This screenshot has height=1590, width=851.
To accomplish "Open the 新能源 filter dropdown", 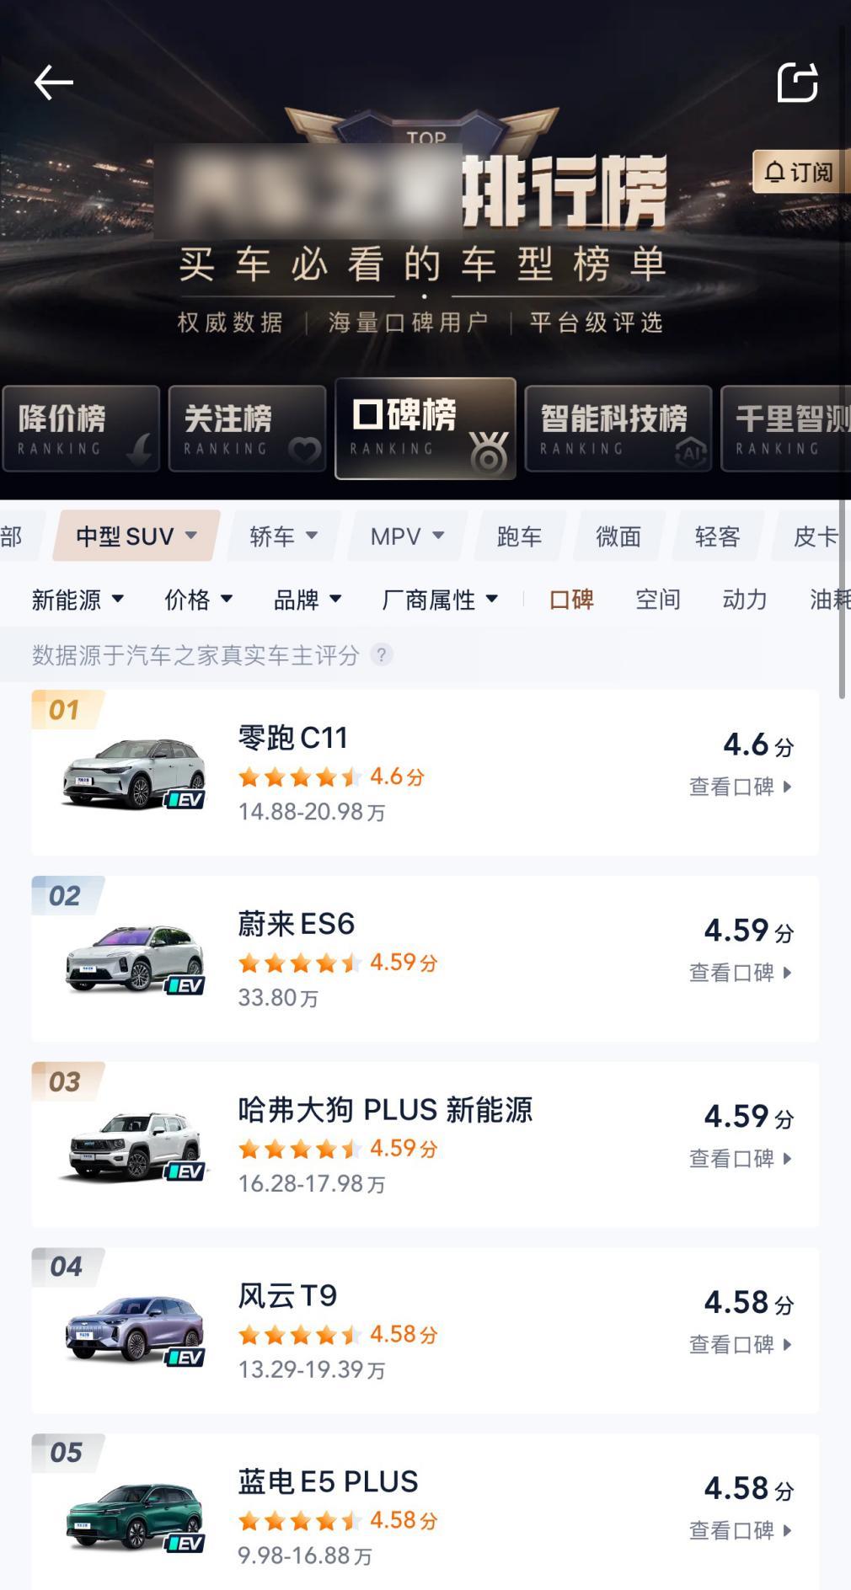I will coord(78,600).
